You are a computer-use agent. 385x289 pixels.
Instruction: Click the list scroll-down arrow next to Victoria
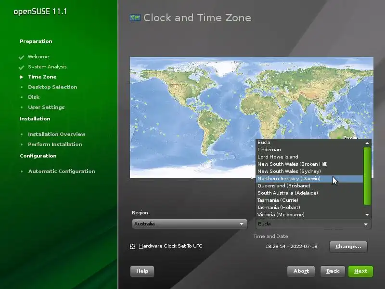click(367, 215)
